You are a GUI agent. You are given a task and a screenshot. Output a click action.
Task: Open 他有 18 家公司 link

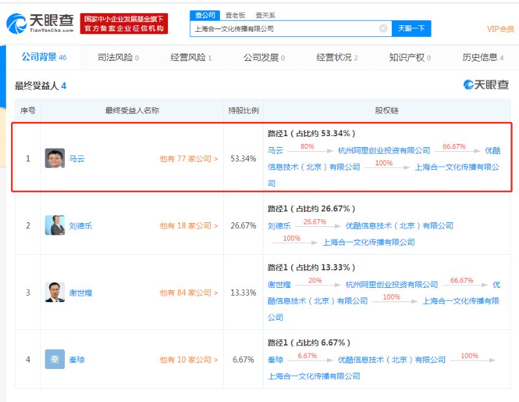coord(189,226)
